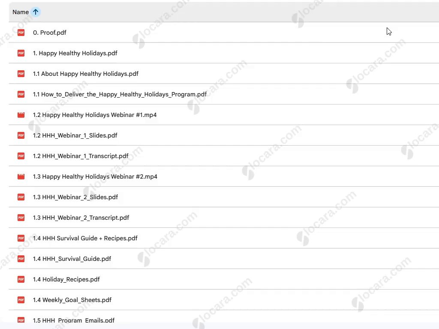Screen dimensions: 439x329
Task: Click PDF icon for HHH_Webinar_2_Slides.pdf
Action: pyautogui.click(x=21, y=197)
